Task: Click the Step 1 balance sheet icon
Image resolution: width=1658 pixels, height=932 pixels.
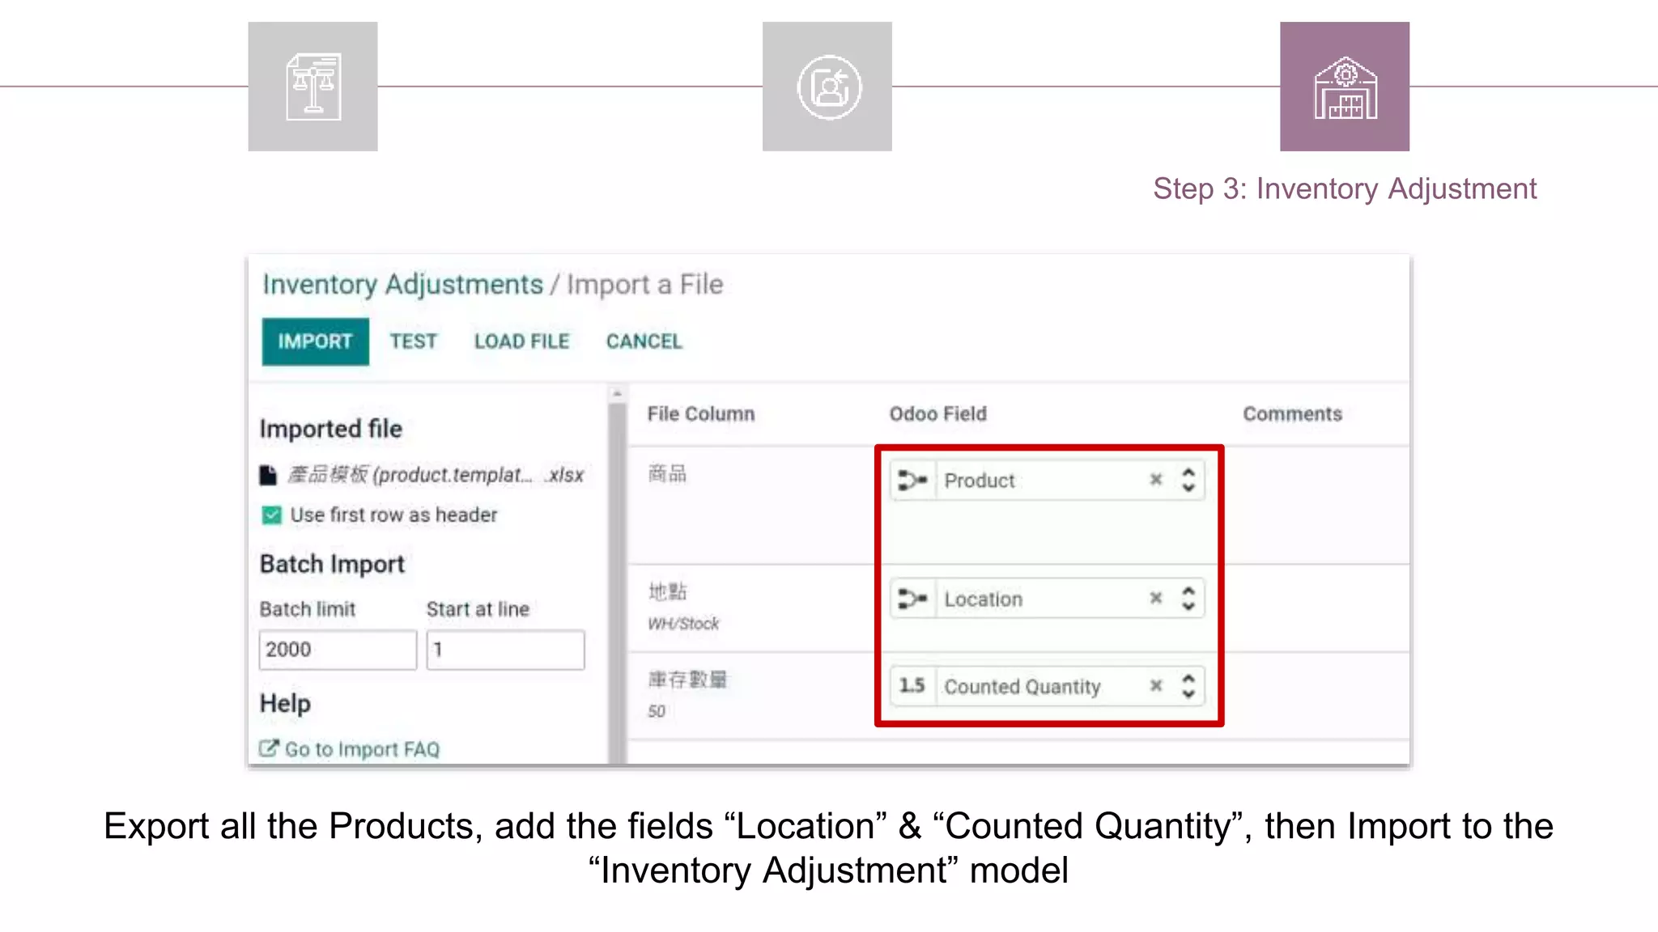Action: [312, 87]
